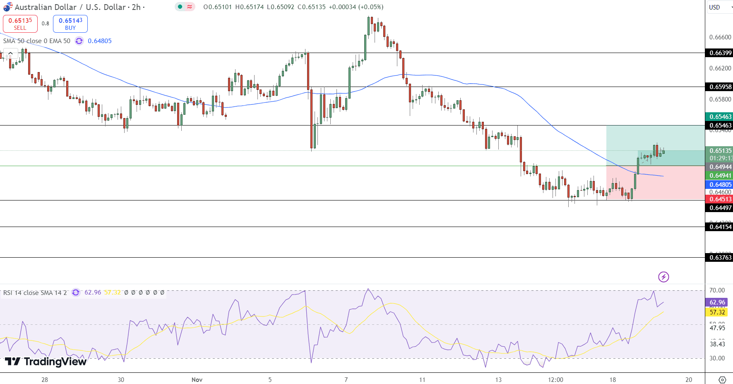Click RSI value 62.96 in legend
Screen dimensions: 733x384
(93, 292)
